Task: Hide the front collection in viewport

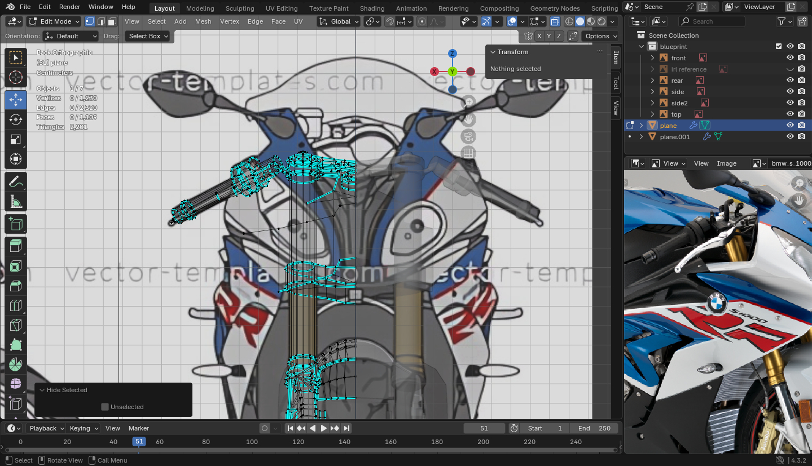Action: tap(790, 58)
